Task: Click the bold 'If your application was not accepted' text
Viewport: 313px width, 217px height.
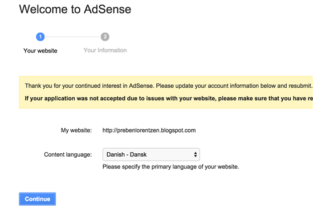Action: pyautogui.click(x=169, y=99)
